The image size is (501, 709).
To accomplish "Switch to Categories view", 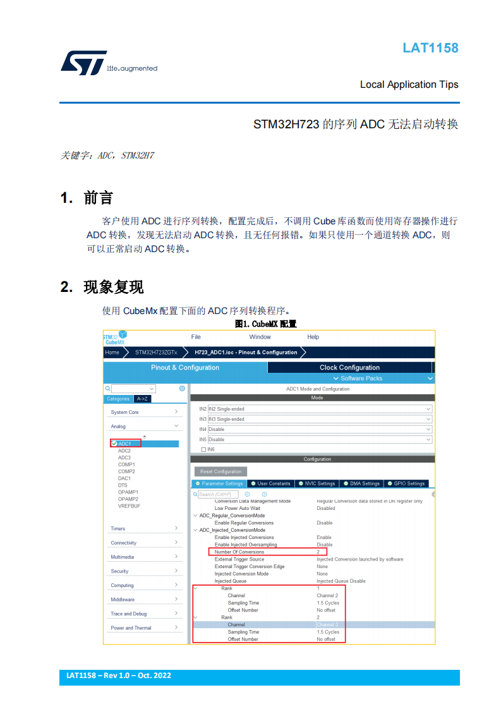I will (x=118, y=399).
